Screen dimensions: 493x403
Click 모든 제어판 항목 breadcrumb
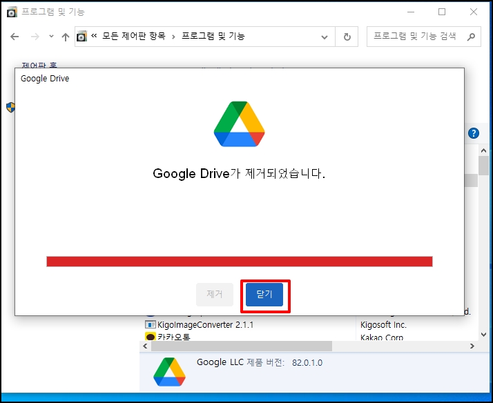point(134,36)
